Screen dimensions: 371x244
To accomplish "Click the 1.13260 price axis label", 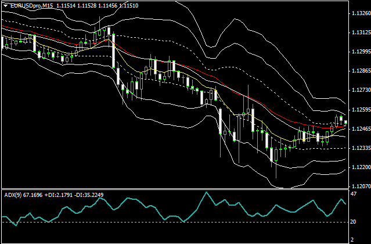I will click(360, 13).
